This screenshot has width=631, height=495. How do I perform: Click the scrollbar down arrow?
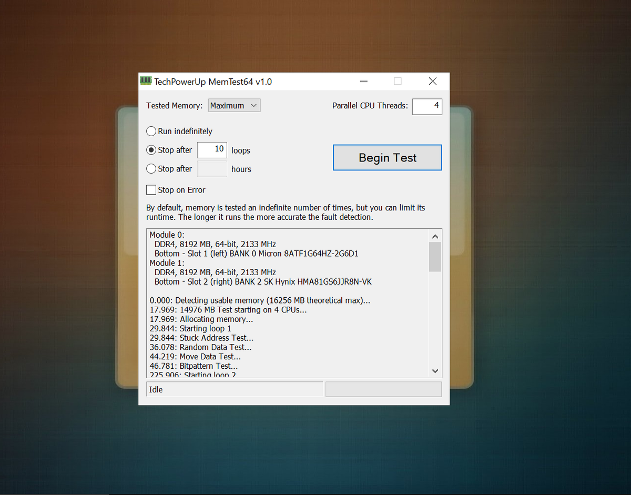point(435,370)
